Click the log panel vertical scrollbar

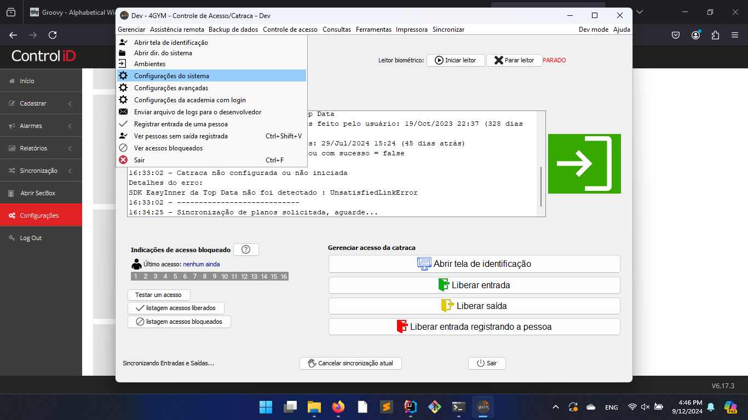coord(541,186)
